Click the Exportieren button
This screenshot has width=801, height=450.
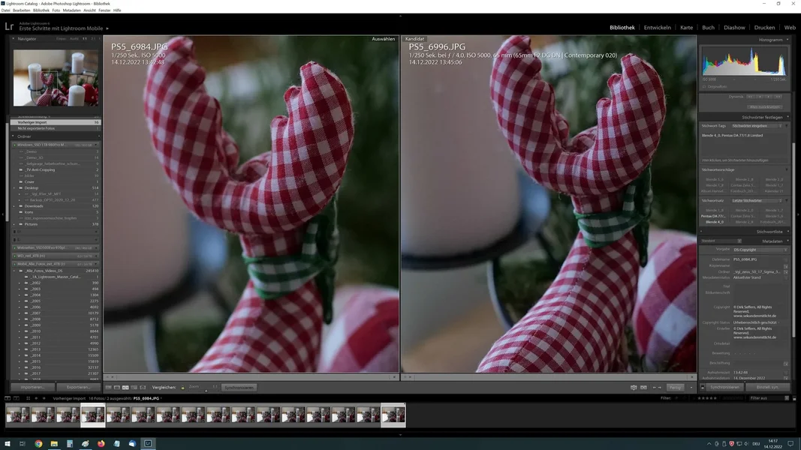pyautogui.click(x=78, y=387)
